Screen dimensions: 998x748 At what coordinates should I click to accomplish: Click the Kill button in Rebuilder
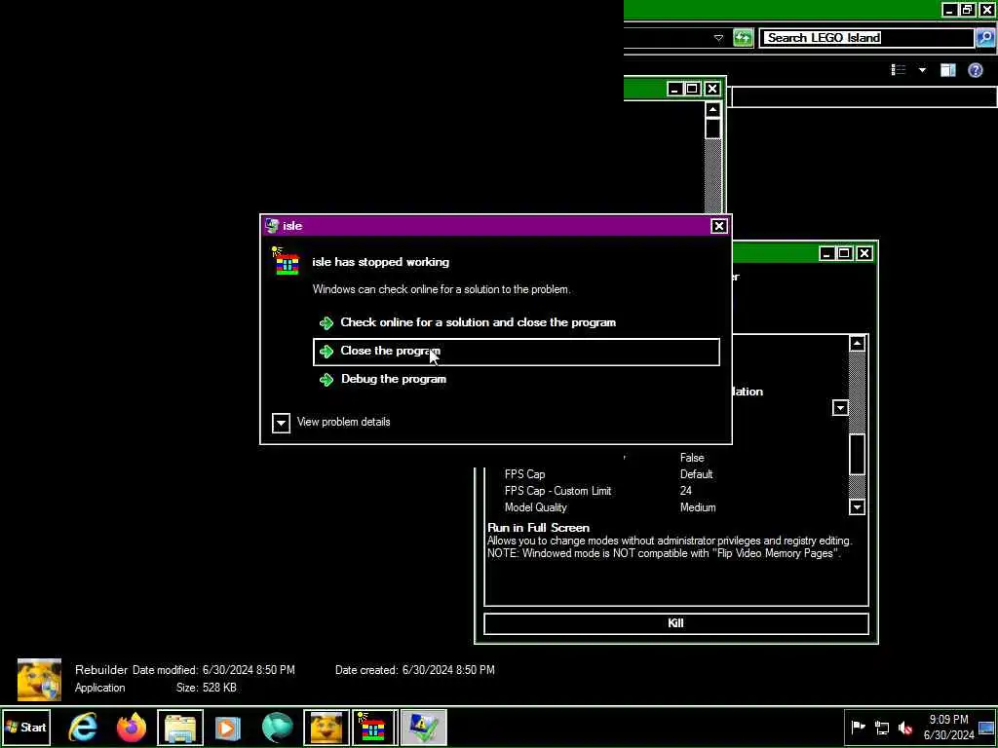point(676,623)
